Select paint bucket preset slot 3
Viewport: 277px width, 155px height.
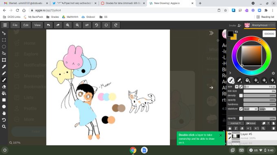(x=248, y=80)
